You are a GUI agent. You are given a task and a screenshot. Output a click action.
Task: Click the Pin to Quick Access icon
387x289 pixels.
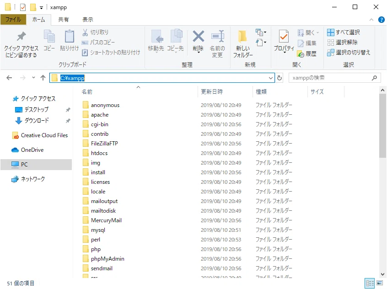coord(21,37)
